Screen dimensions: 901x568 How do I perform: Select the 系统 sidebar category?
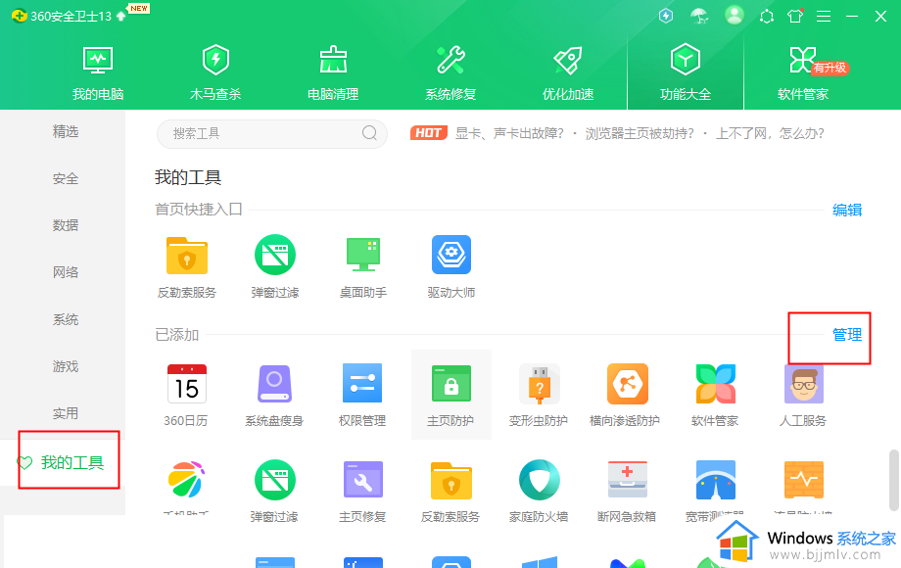click(65, 319)
